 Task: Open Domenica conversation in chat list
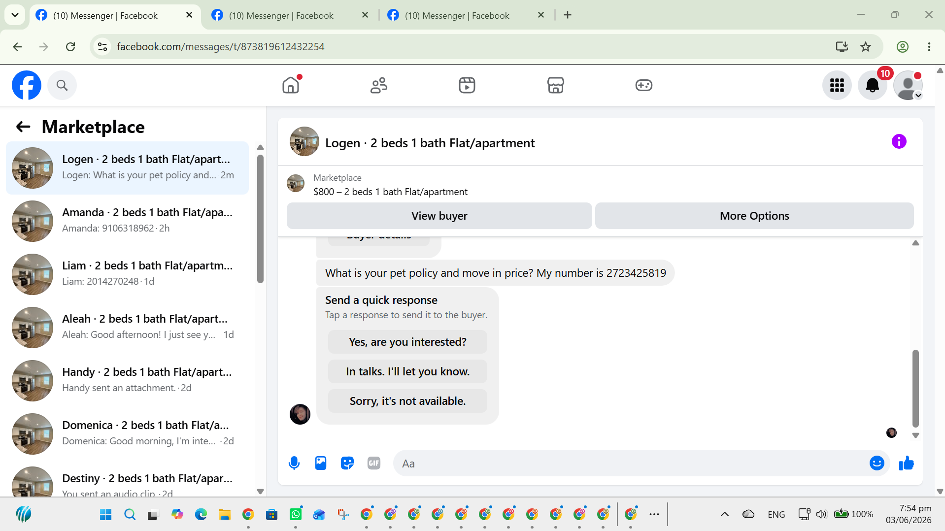[x=127, y=434]
